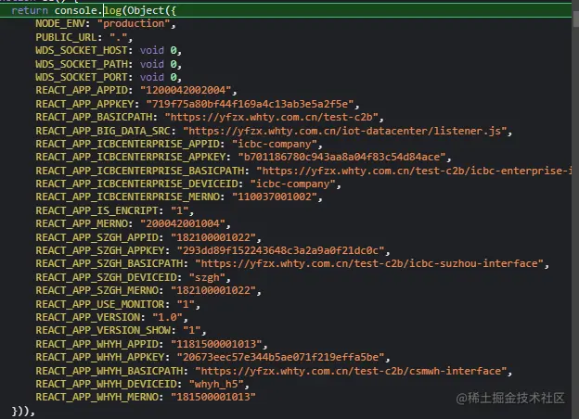Click the "1.0" version value
The width and height of the screenshot is (579, 419).
[167, 317]
